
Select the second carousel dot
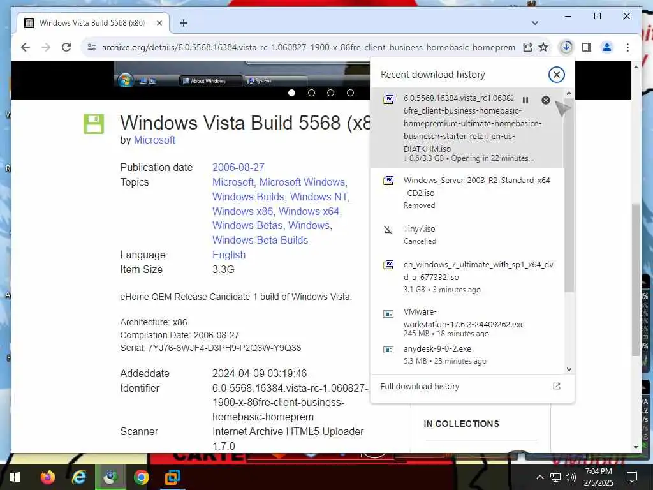click(311, 93)
